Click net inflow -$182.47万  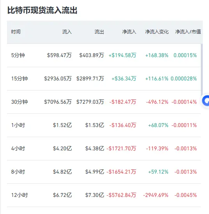coord(123,102)
